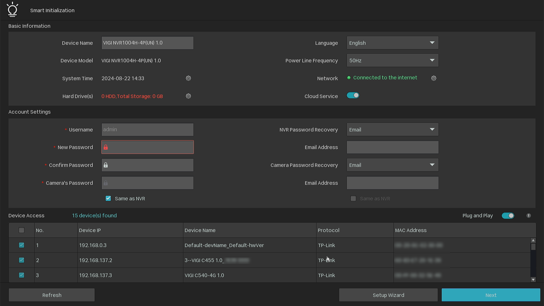Open Network configuration gear icon
544x306 pixels.
pyautogui.click(x=433, y=78)
